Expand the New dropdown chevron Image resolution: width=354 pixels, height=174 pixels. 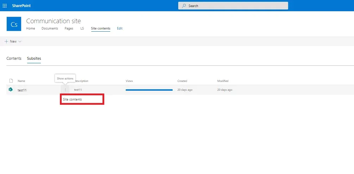[x=20, y=41]
